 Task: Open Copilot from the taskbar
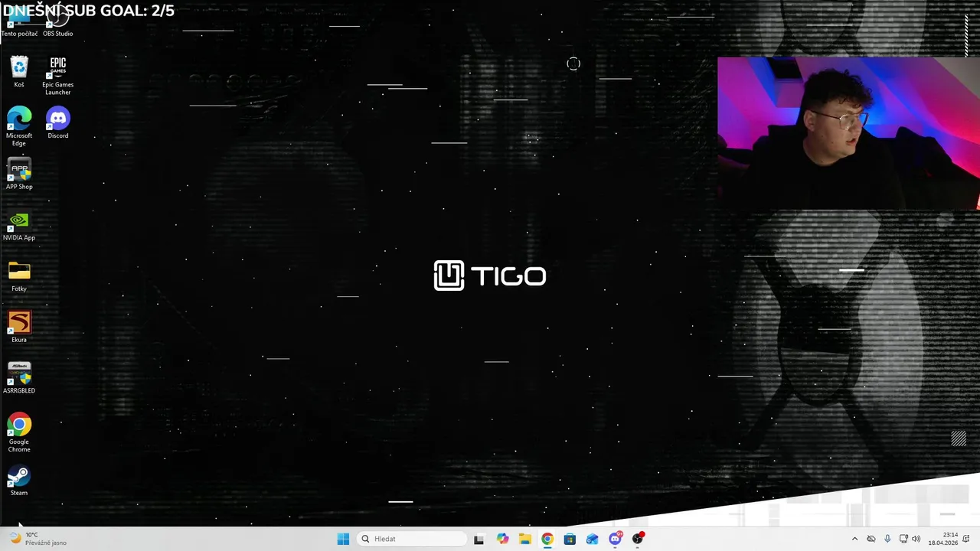coord(502,539)
